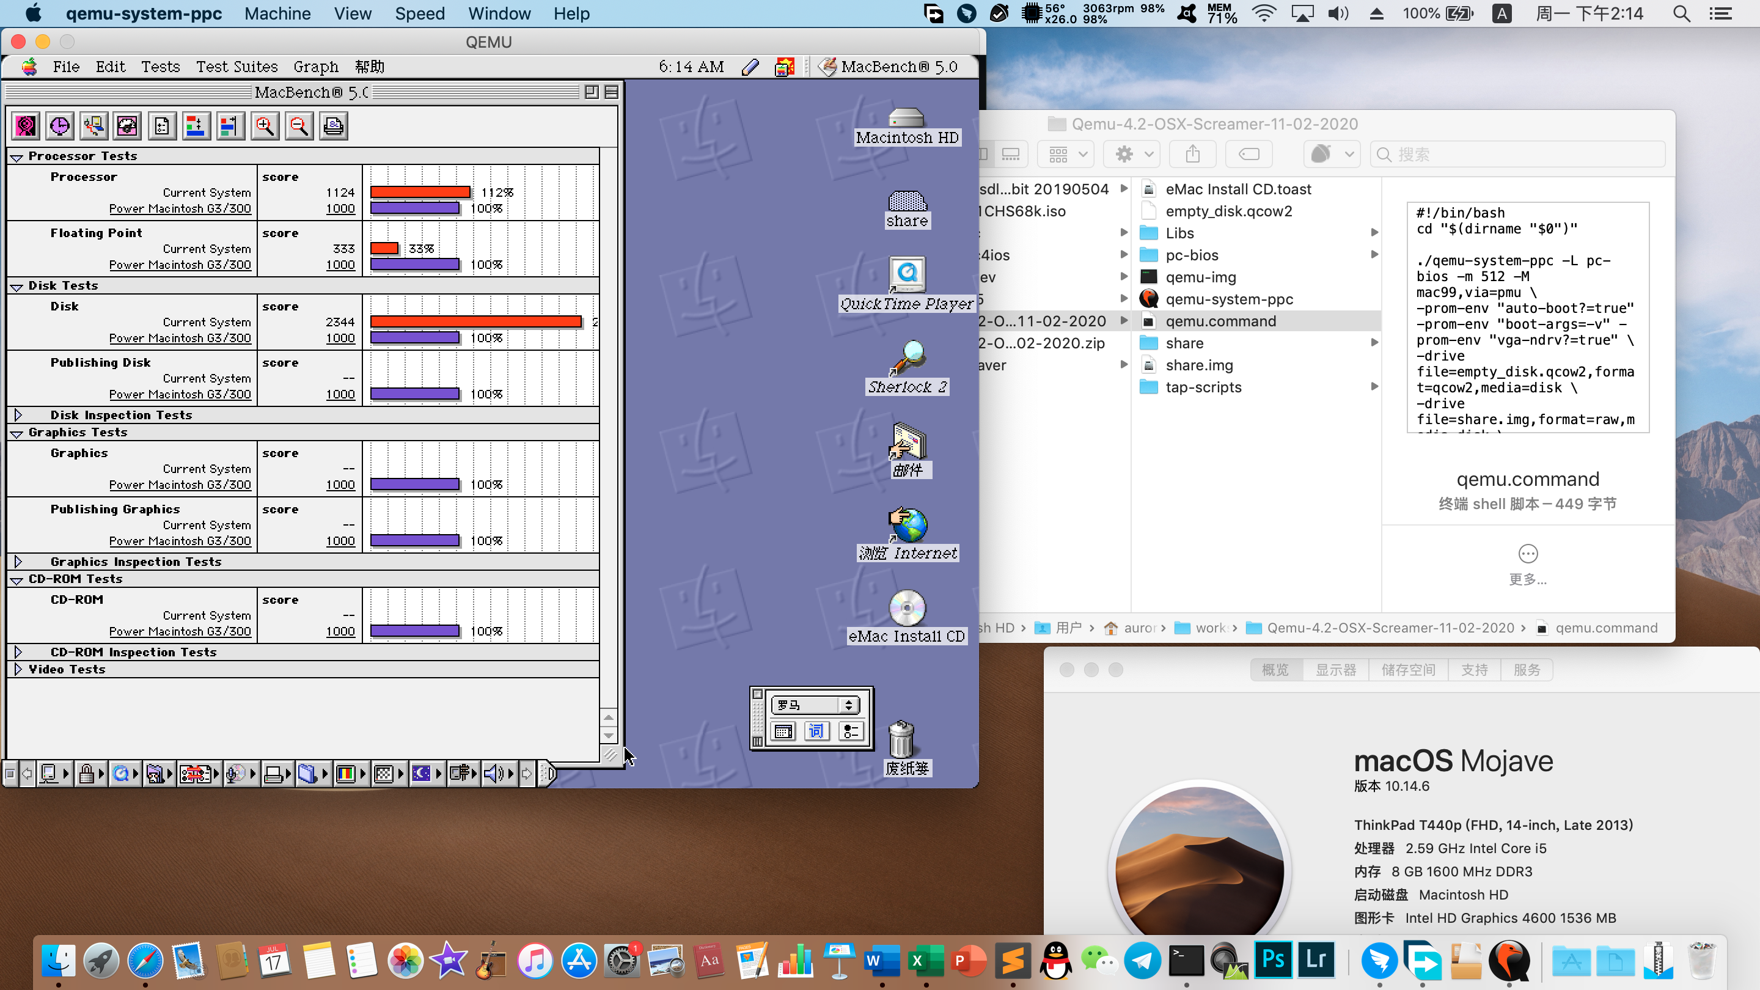Click the Finder 搜索 search field
The width and height of the screenshot is (1760, 990).
[x=1517, y=155]
